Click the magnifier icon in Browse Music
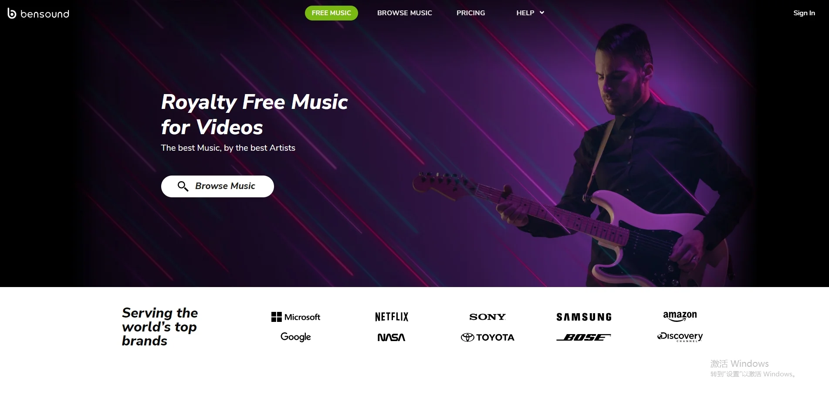This screenshot has height=399, width=829. tap(183, 186)
